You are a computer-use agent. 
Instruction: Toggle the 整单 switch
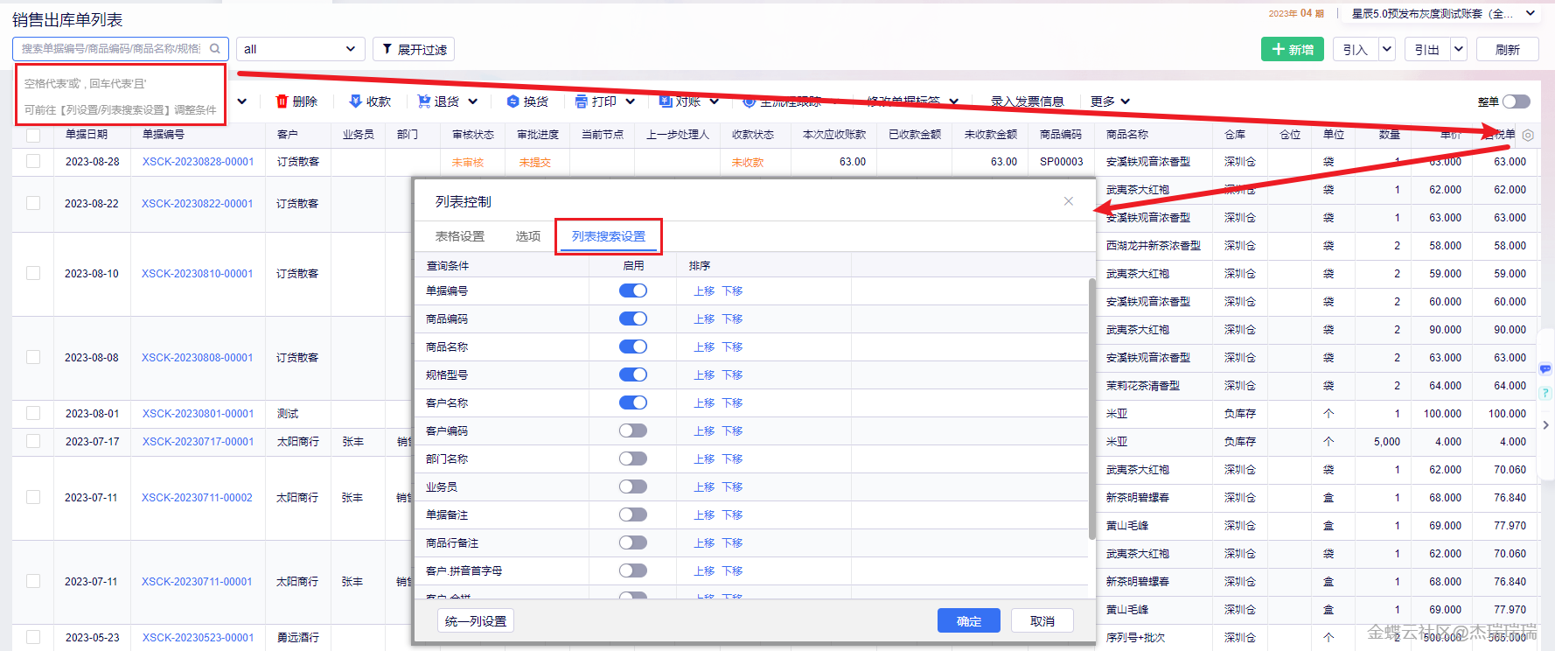coord(1517,101)
